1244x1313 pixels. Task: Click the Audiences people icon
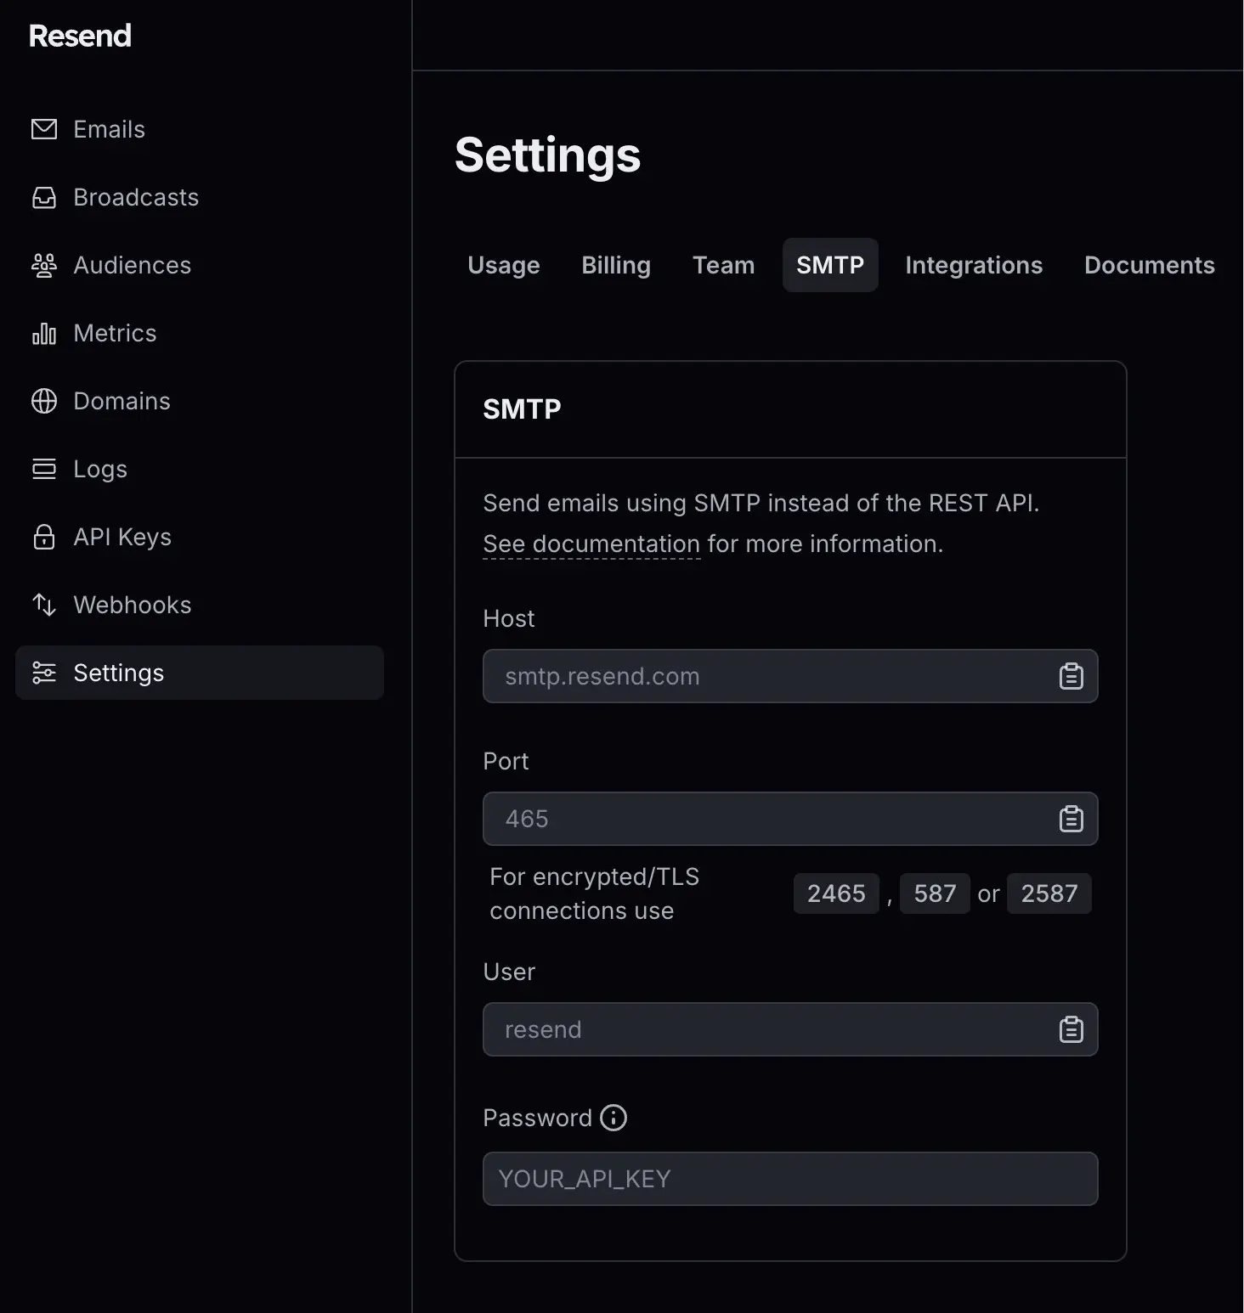point(44,265)
